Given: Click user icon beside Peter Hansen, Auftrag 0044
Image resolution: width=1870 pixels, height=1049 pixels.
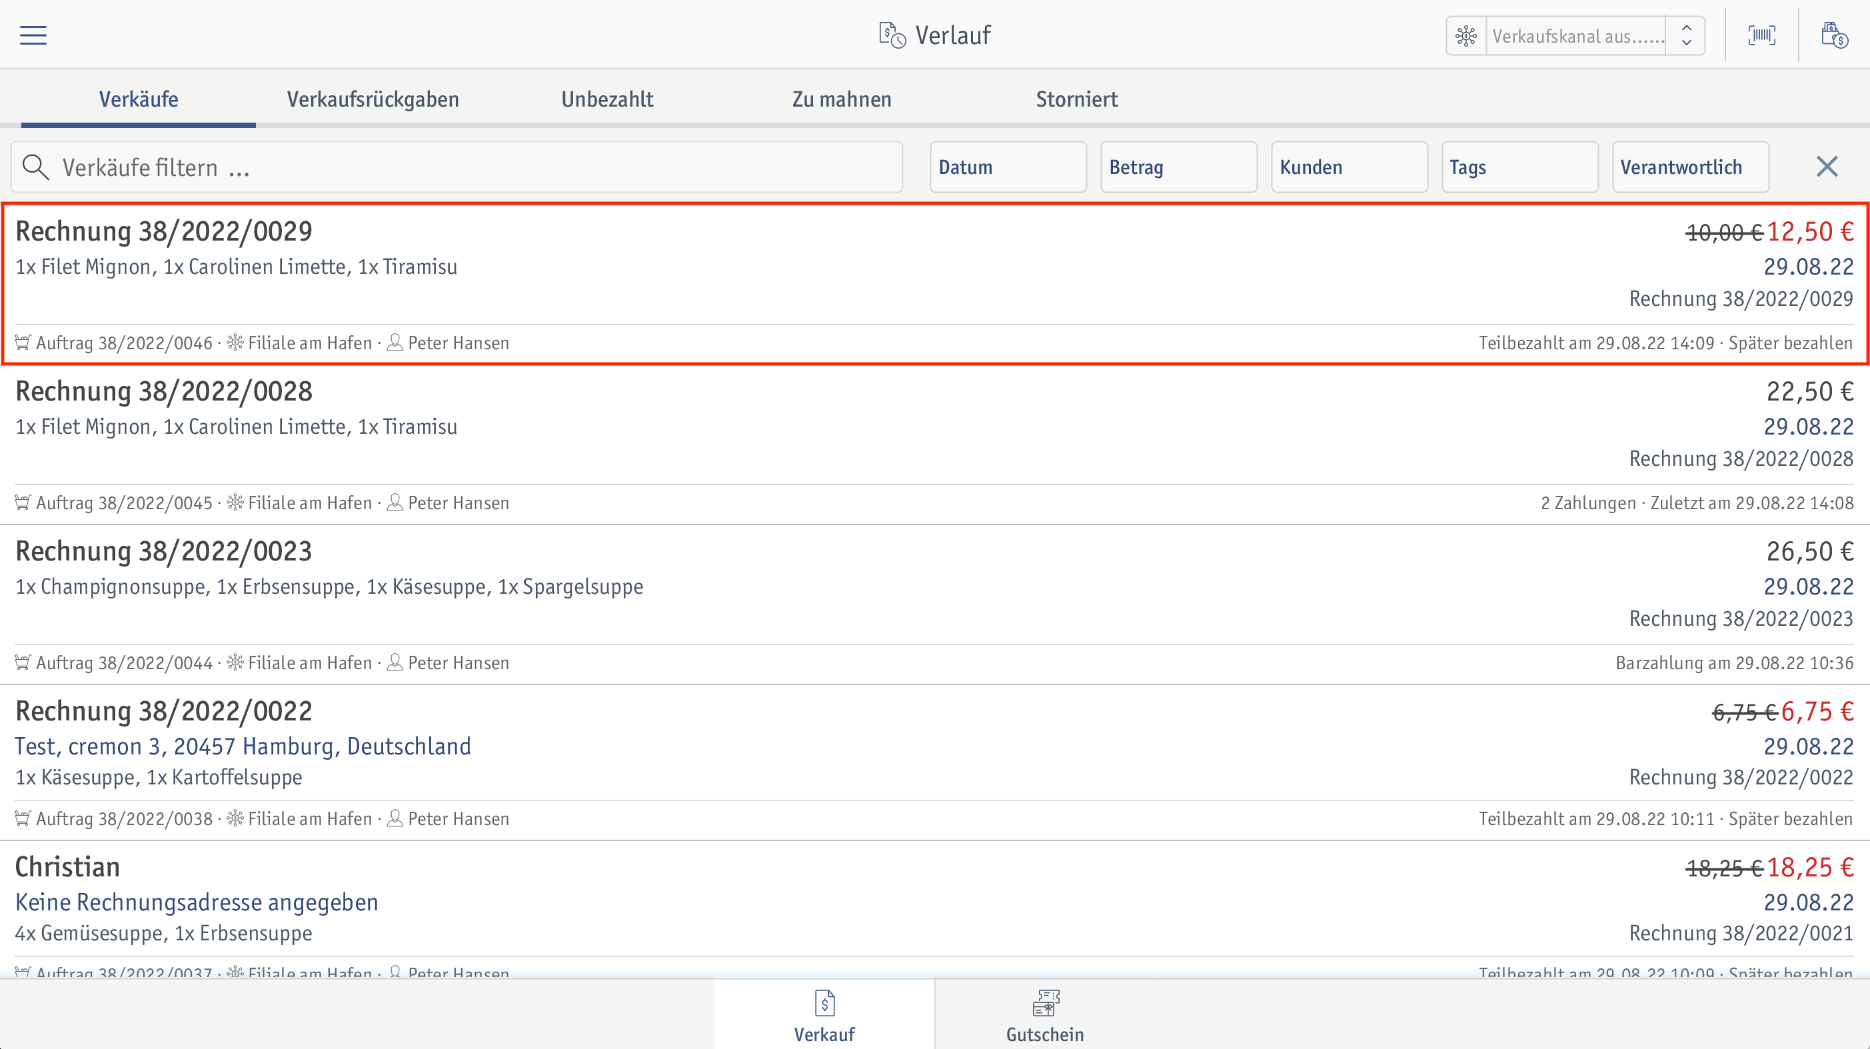Looking at the screenshot, I should [395, 661].
